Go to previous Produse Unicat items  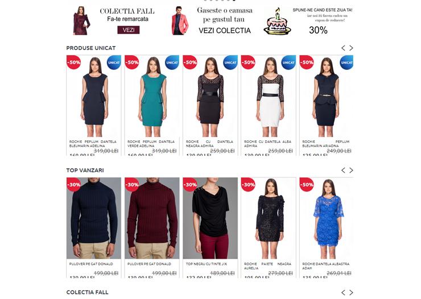(343, 48)
